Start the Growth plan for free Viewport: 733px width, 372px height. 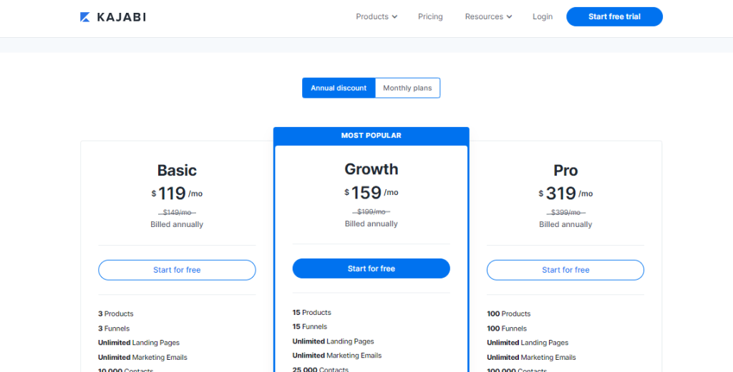coord(372,268)
